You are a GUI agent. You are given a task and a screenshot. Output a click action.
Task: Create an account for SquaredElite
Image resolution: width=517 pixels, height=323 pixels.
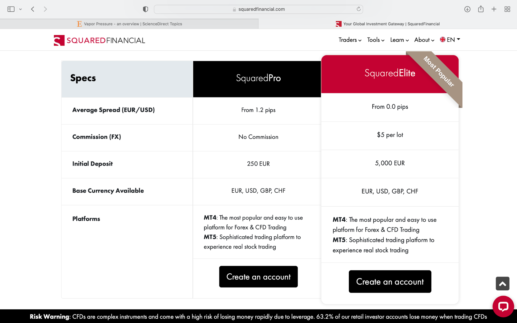pyautogui.click(x=390, y=282)
